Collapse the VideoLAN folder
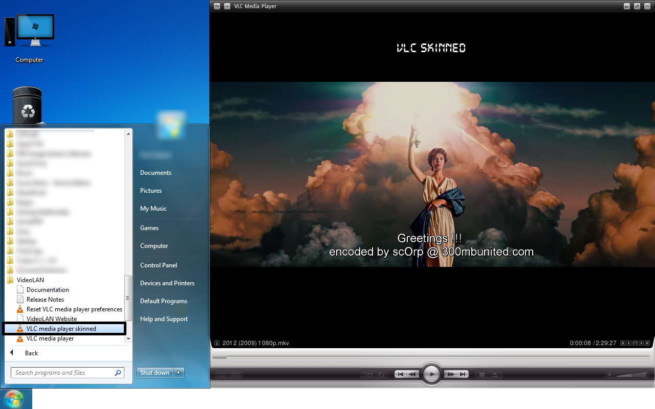This screenshot has height=409, width=655. [x=30, y=280]
